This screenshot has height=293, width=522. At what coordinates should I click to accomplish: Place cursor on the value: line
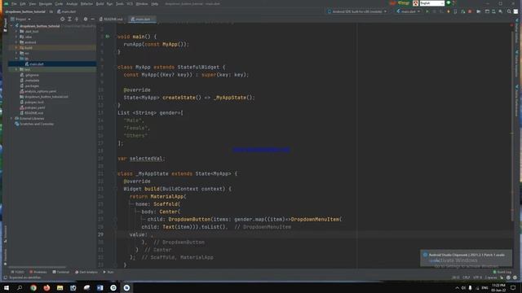click(x=314, y=234)
